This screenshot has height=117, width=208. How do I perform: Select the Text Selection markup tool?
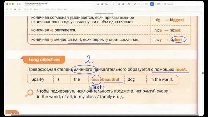pyautogui.click(x=7, y=9)
